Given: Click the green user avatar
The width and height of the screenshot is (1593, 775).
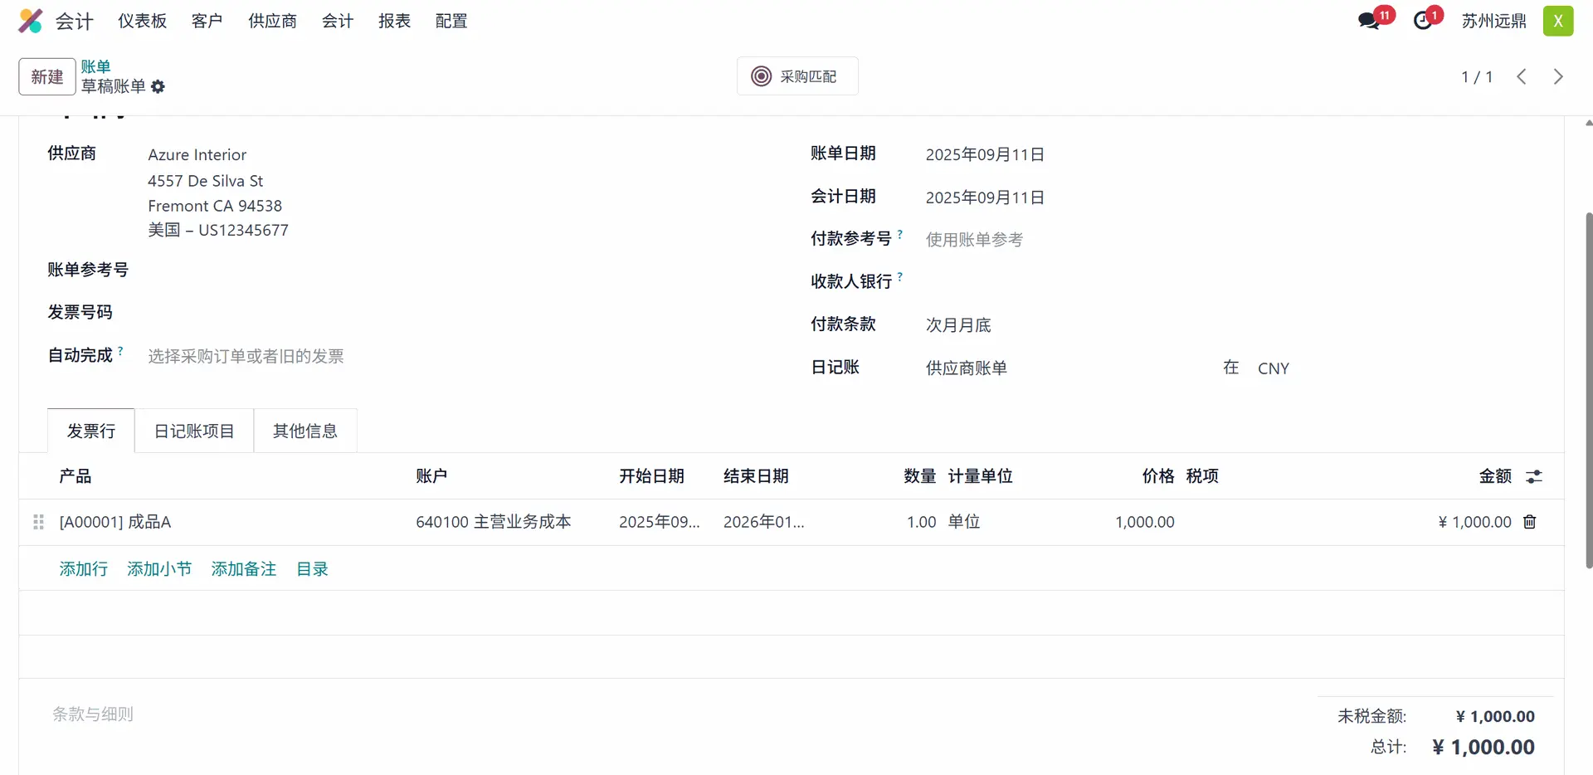Looking at the screenshot, I should click(x=1557, y=21).
